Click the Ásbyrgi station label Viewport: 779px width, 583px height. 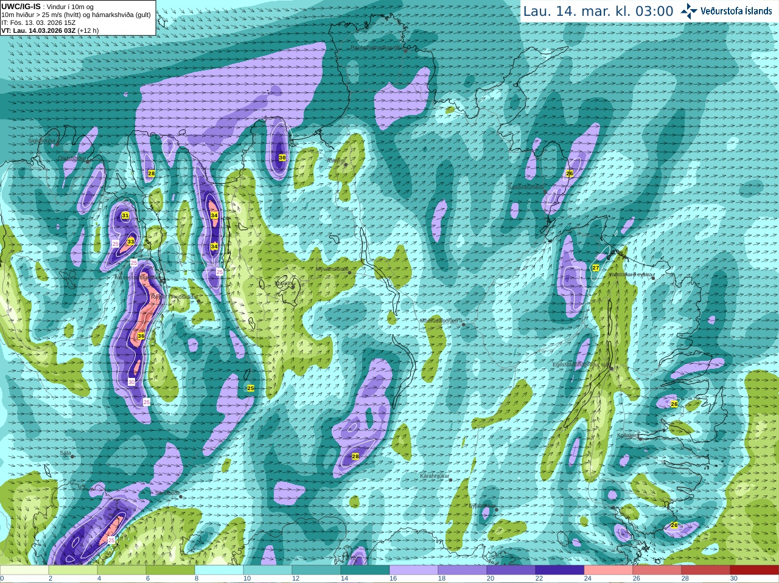335,161
